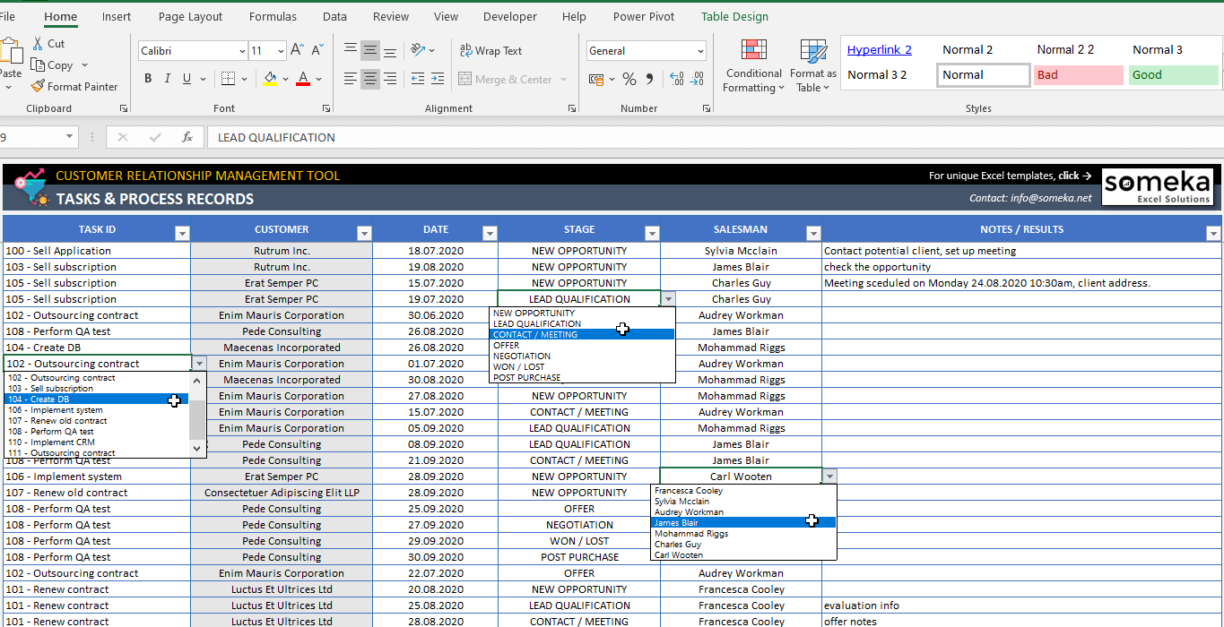Apply the Percent number style
The height and width of the screenshot is (627, 1224).
(x=629, y=80)
